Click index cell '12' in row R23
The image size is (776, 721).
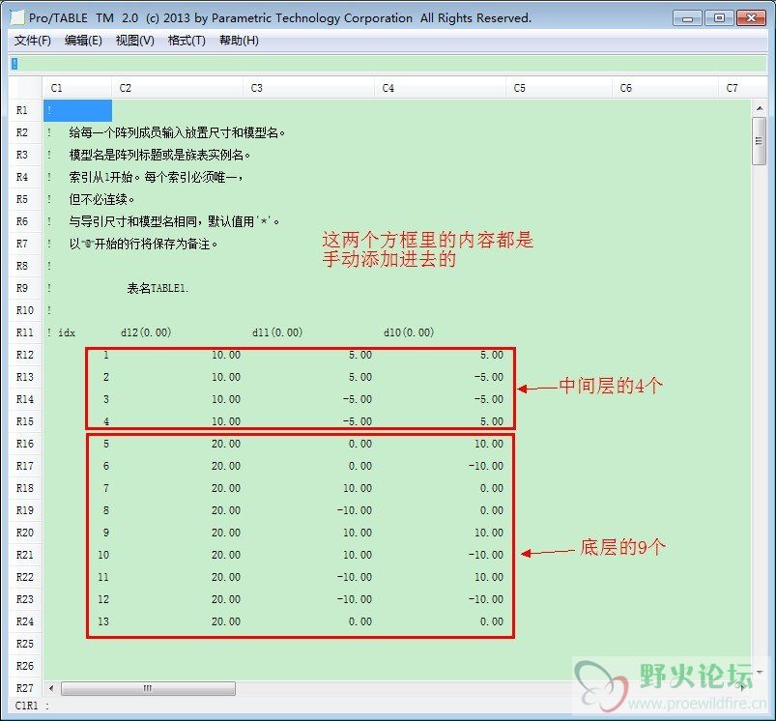pos(103,600)
